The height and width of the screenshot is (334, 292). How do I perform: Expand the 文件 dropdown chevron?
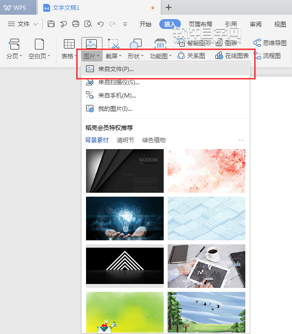(36, 24)
